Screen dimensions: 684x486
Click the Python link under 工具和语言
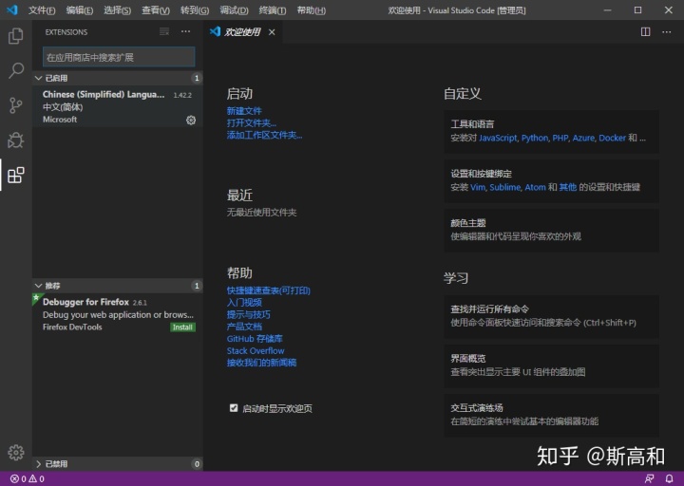tap(535, 139)
